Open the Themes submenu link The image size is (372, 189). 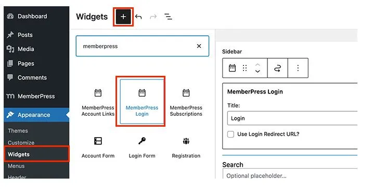18,131
